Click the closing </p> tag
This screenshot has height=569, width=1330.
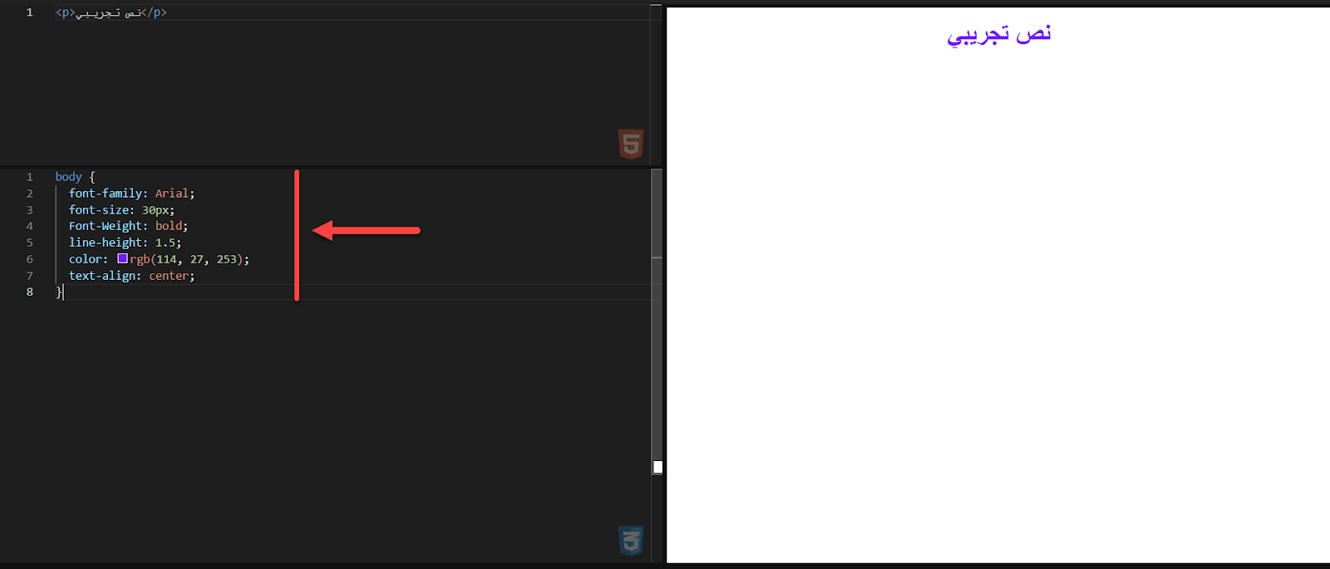[x=154, y=12]
